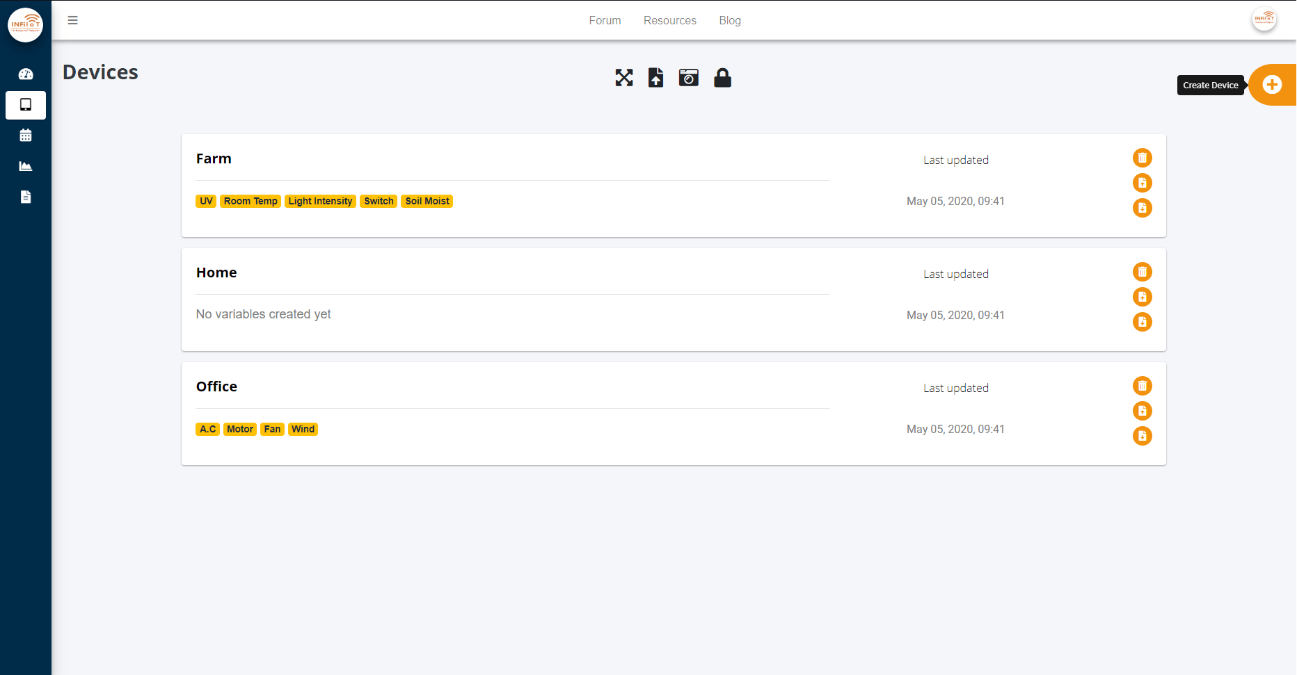Click the INFIIOT logo in sidebar
The width and height of the screenshot is (1297, 675).
click(25, 25)
